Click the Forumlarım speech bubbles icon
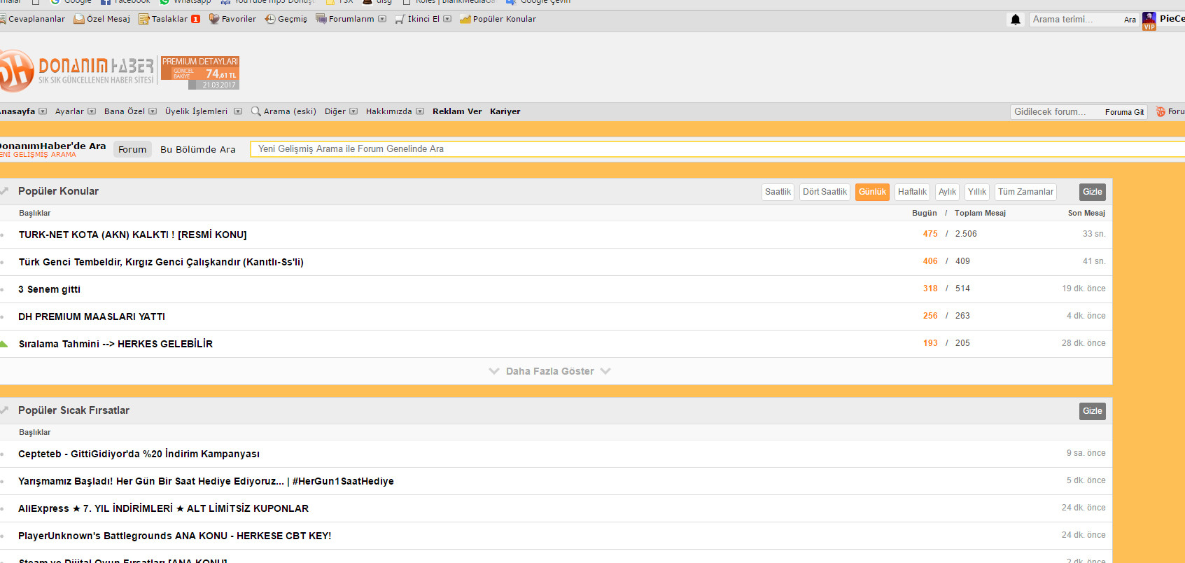This screenshot has height=563, width=1185. click(321, 19)
